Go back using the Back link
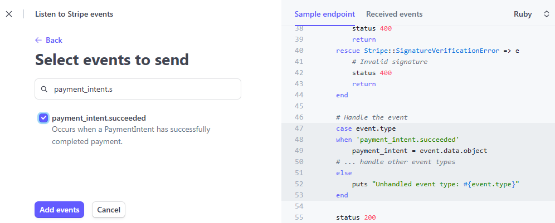555x223 pixels. (48, 40)
